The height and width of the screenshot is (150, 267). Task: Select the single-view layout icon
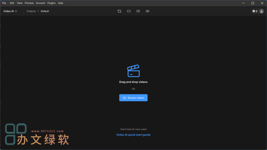point(129,11)
